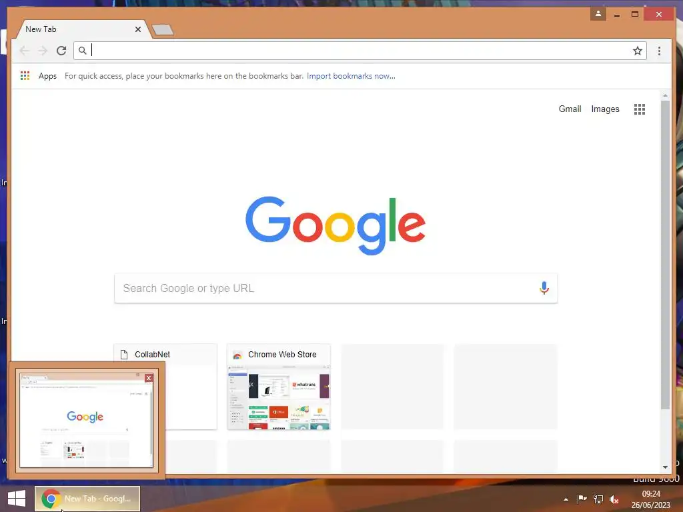Reload the page with the refresh icon
This screenshot has width=683, height=512.
click(x=61, y=51)
